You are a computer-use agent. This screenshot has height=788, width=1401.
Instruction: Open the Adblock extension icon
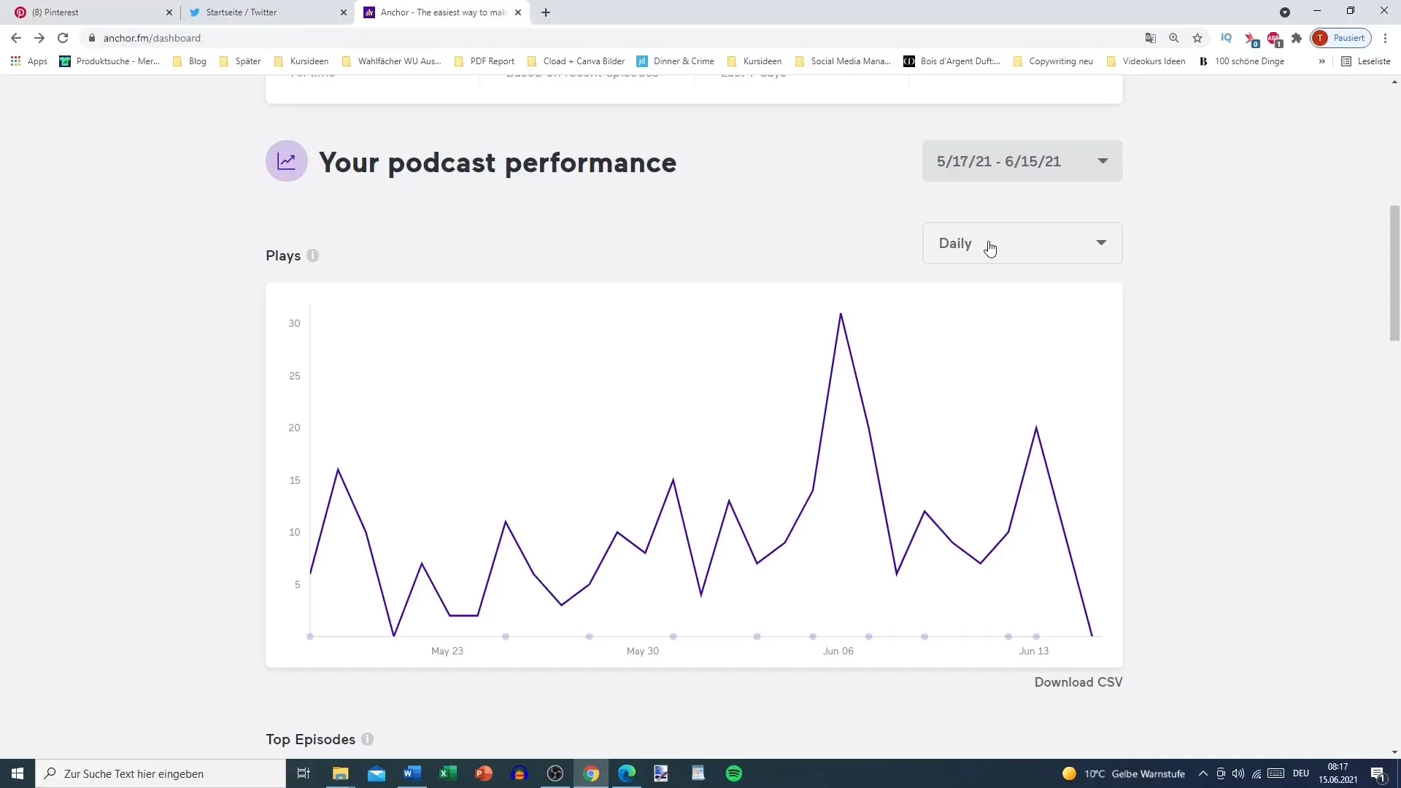point(1274,38)
